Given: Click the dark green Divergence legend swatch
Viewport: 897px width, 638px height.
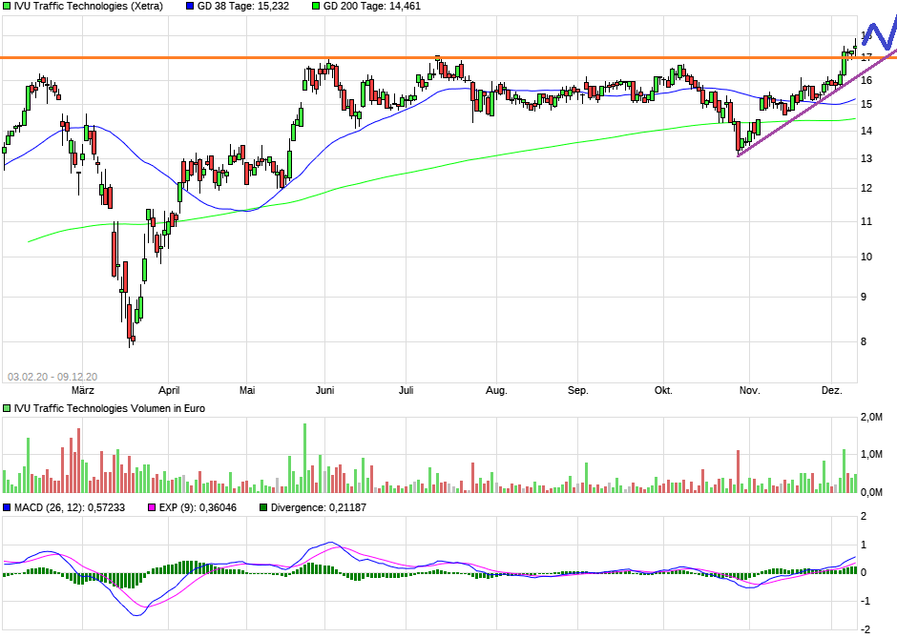Looking at the screenshot, I should 263,507.
